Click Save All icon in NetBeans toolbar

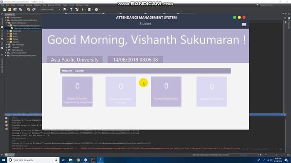[x=20, y=10]
